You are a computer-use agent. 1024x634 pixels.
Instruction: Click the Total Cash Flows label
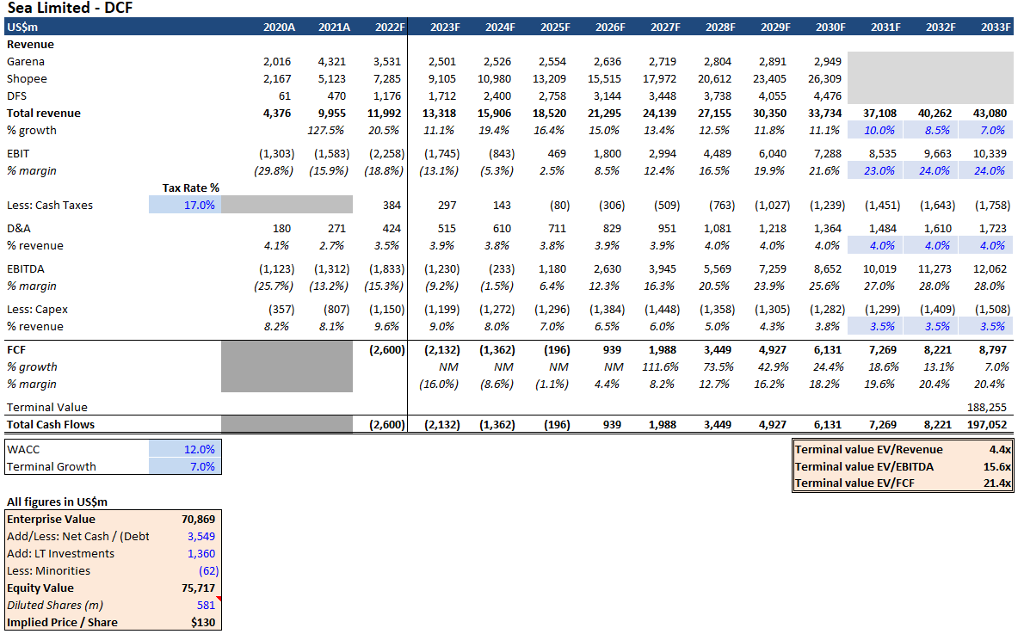[x=50, y=424]
